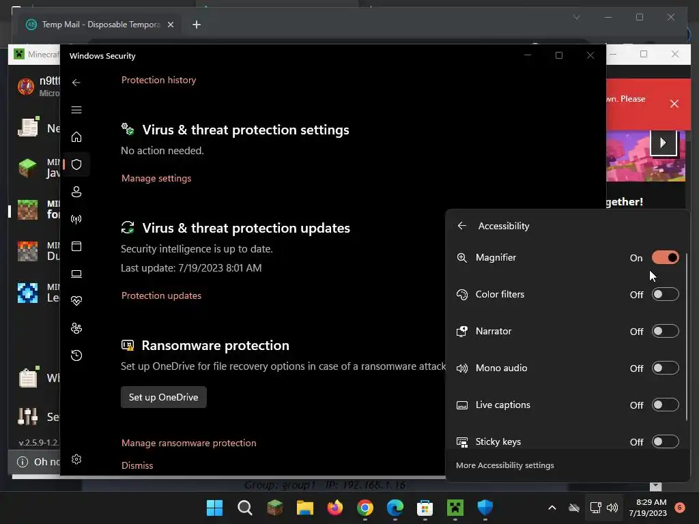This screenshot has width=699, height=524.
Task: Open the Protection updates link
Action: (x=161, y=296)
